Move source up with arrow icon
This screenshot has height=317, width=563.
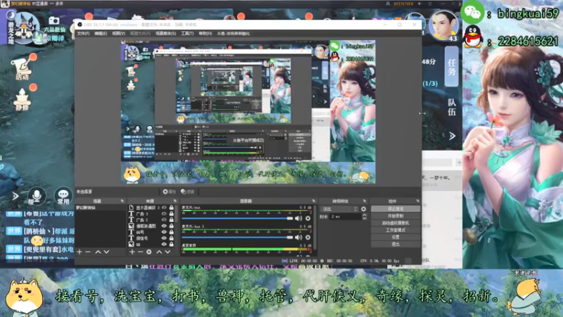tap(159, 252)
